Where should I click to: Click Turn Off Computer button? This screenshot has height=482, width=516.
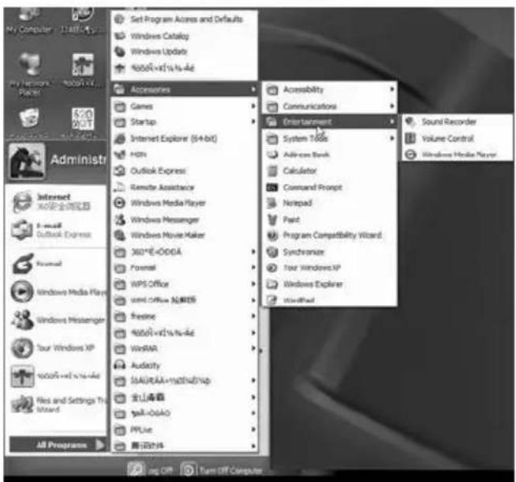(x=222, y=470)
